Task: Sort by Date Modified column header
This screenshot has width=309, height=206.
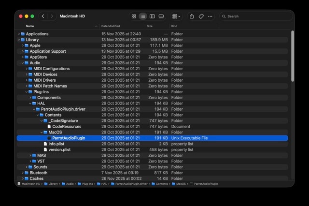Action: click(x=111, y=26)
